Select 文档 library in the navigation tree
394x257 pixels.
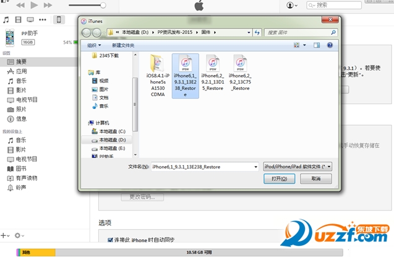(100, 98)
